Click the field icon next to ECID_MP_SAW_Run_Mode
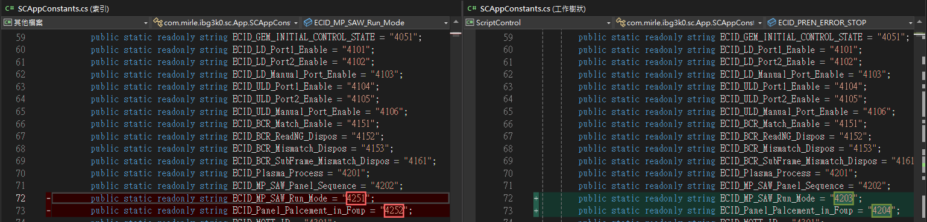 pyautogui.click(x=309, y=23)
